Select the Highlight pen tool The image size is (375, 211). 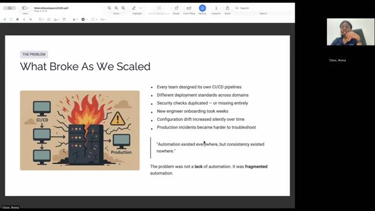(134, 8)
